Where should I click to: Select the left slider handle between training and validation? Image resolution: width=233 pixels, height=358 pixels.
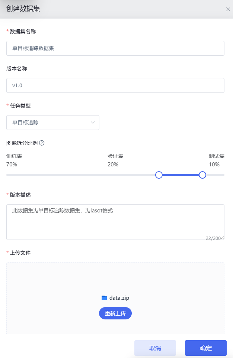pos(159,175)
